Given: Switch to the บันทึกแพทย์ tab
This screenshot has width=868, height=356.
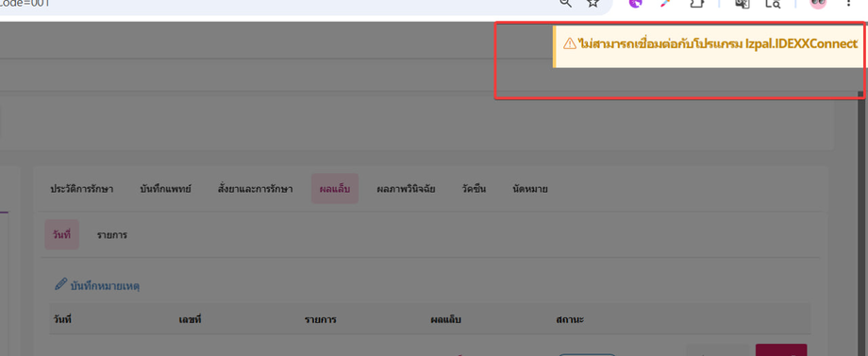Looking at the screenshot, I should (165, 189).
